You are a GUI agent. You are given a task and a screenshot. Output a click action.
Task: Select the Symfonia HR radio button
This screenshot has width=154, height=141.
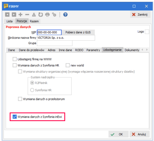click(32, 90)
